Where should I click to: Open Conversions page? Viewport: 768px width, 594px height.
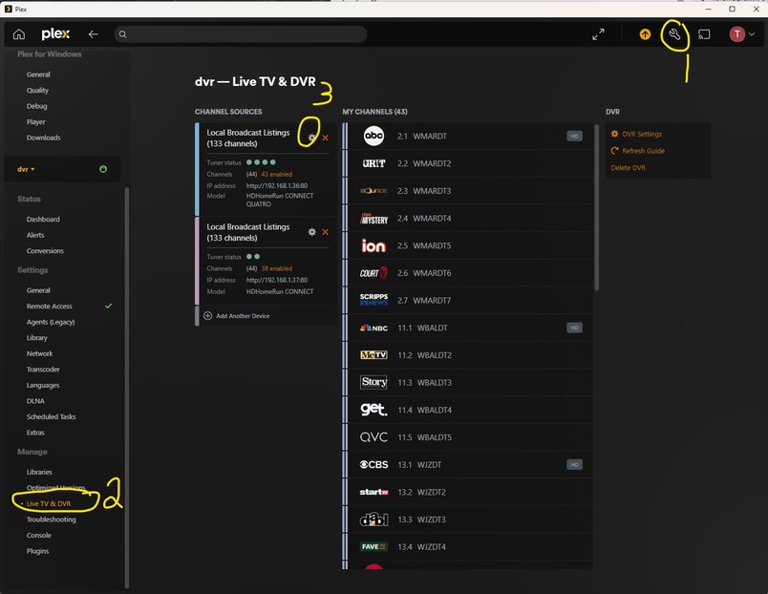click(45, 251)
